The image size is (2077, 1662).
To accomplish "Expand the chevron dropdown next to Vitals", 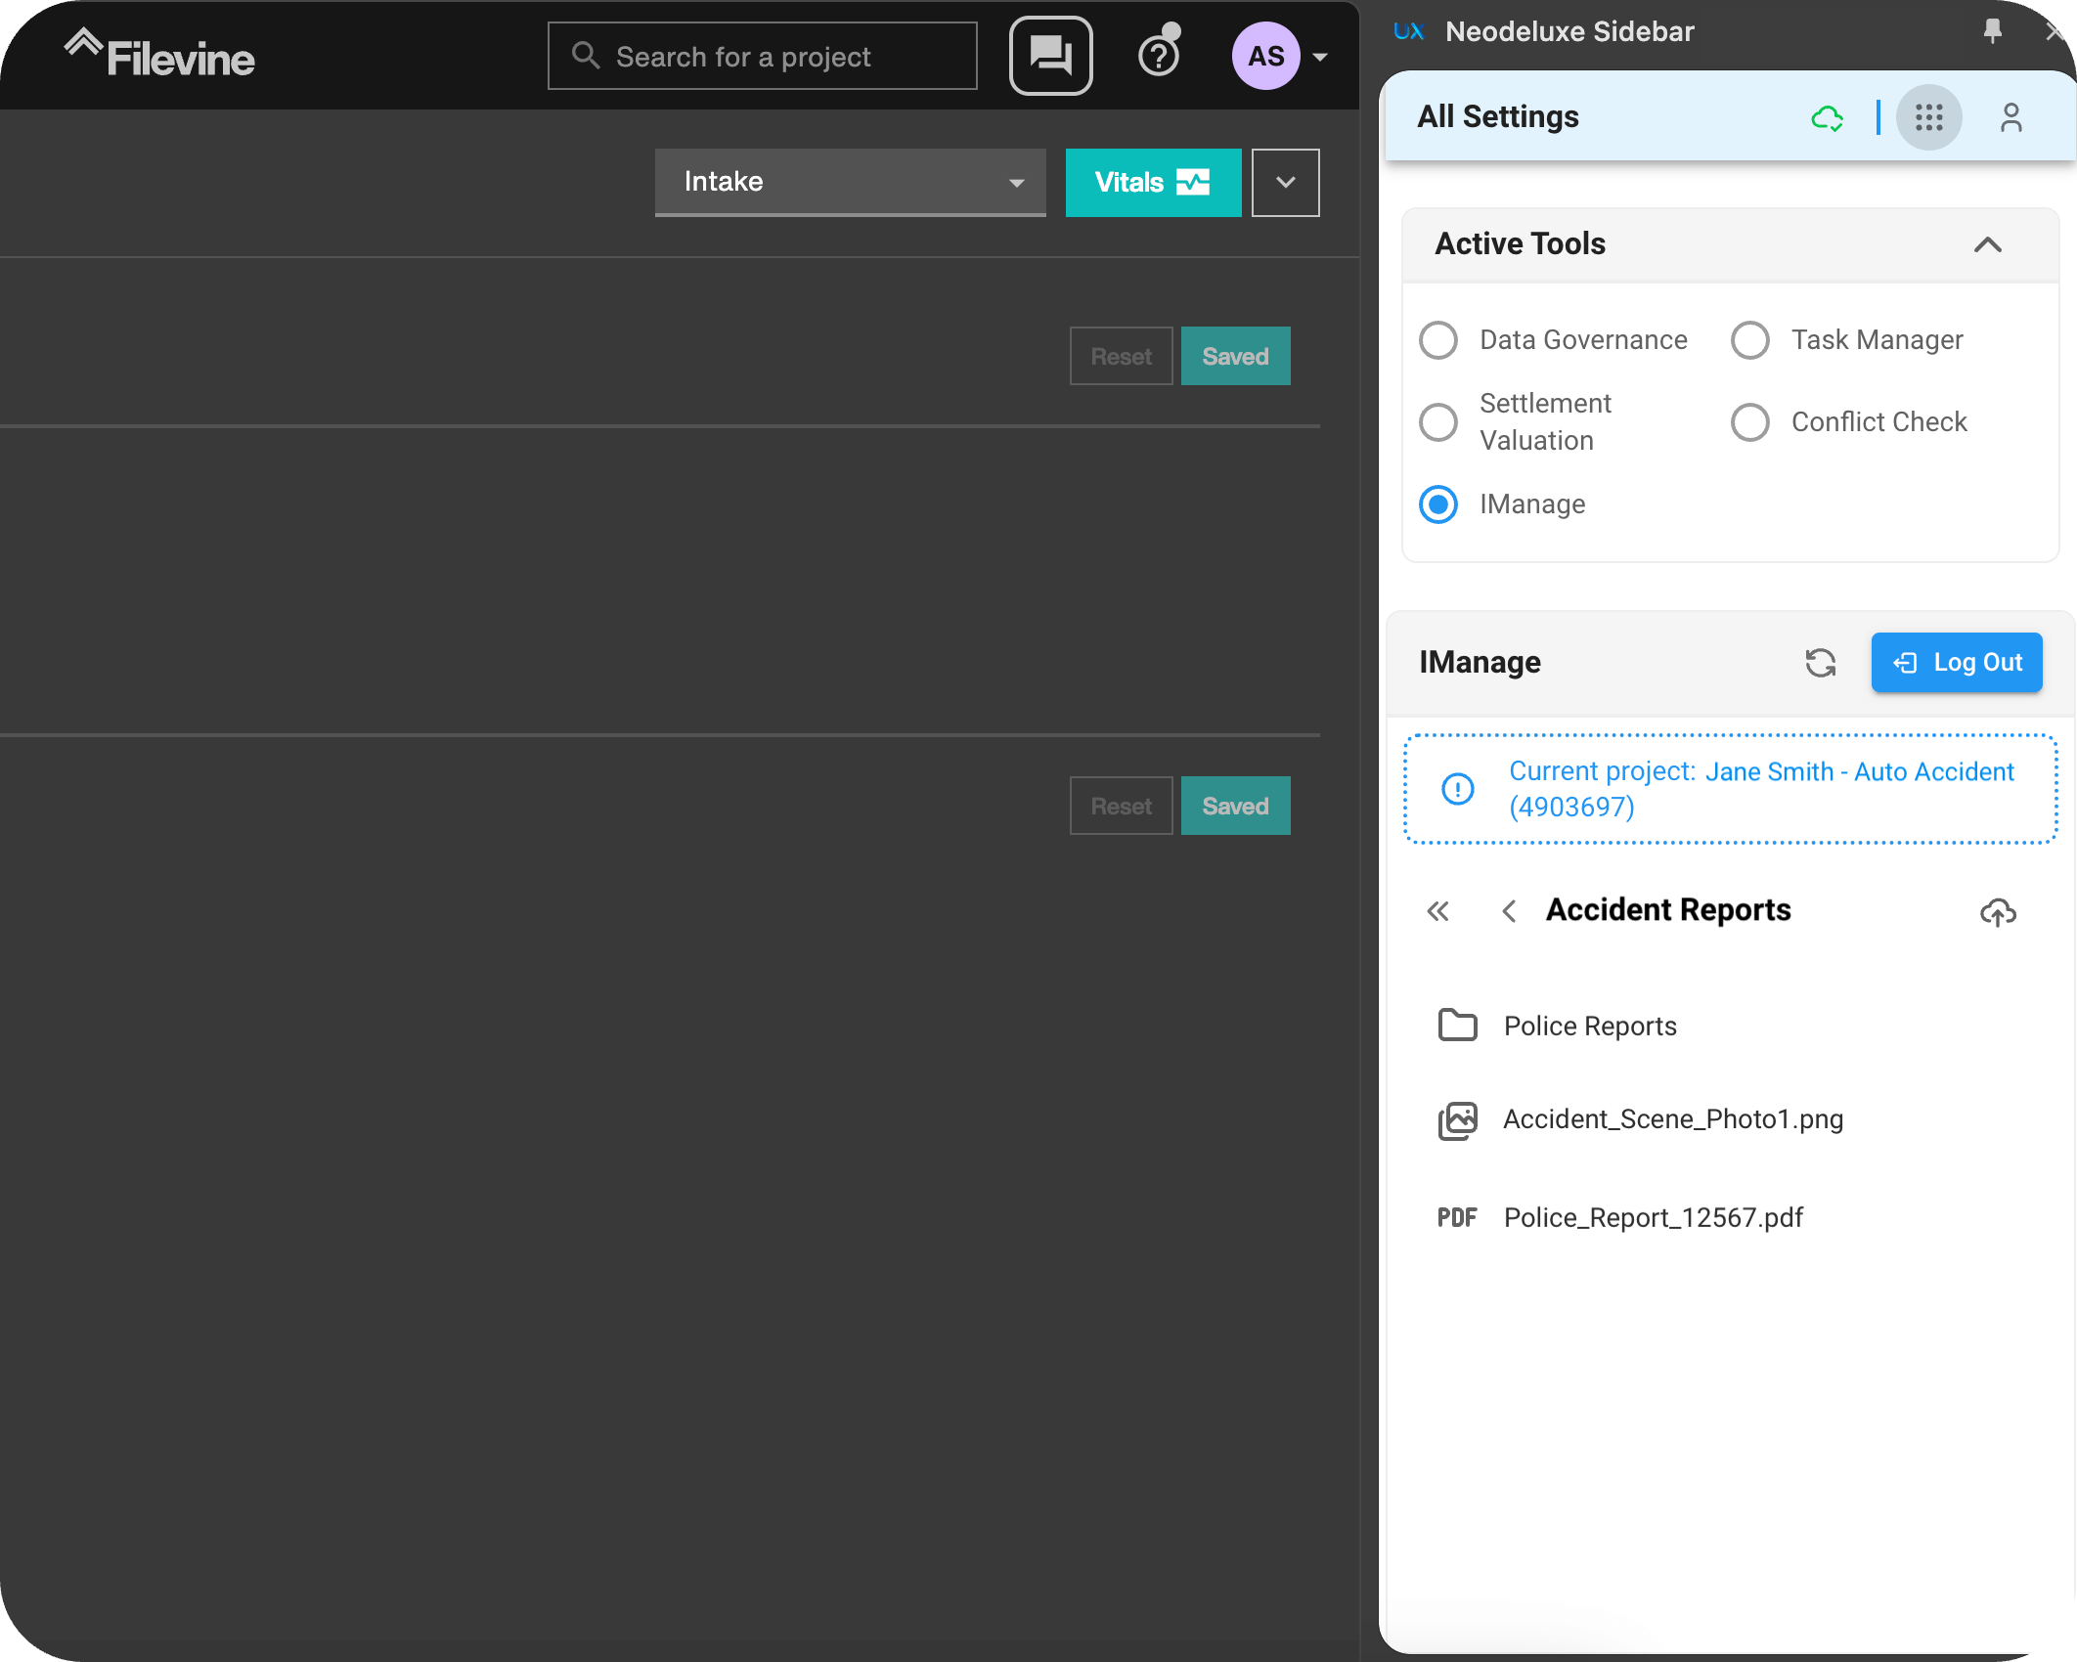I will 1285,182.
